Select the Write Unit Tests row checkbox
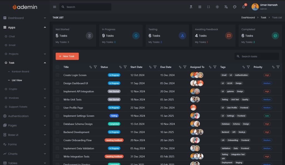Image resolution: width=285 pixels, height=165 pixels. 57,100
